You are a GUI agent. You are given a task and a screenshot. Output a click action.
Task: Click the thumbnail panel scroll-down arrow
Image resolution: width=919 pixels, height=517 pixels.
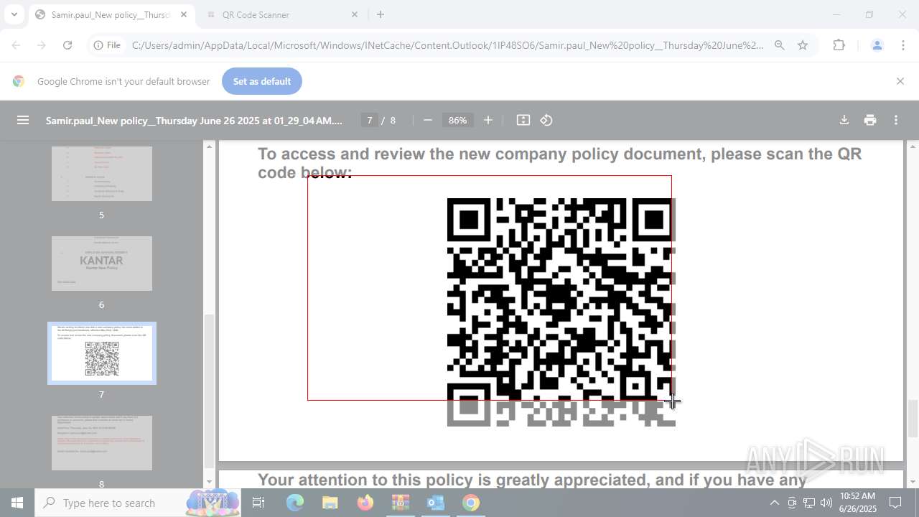click(209, 482)
